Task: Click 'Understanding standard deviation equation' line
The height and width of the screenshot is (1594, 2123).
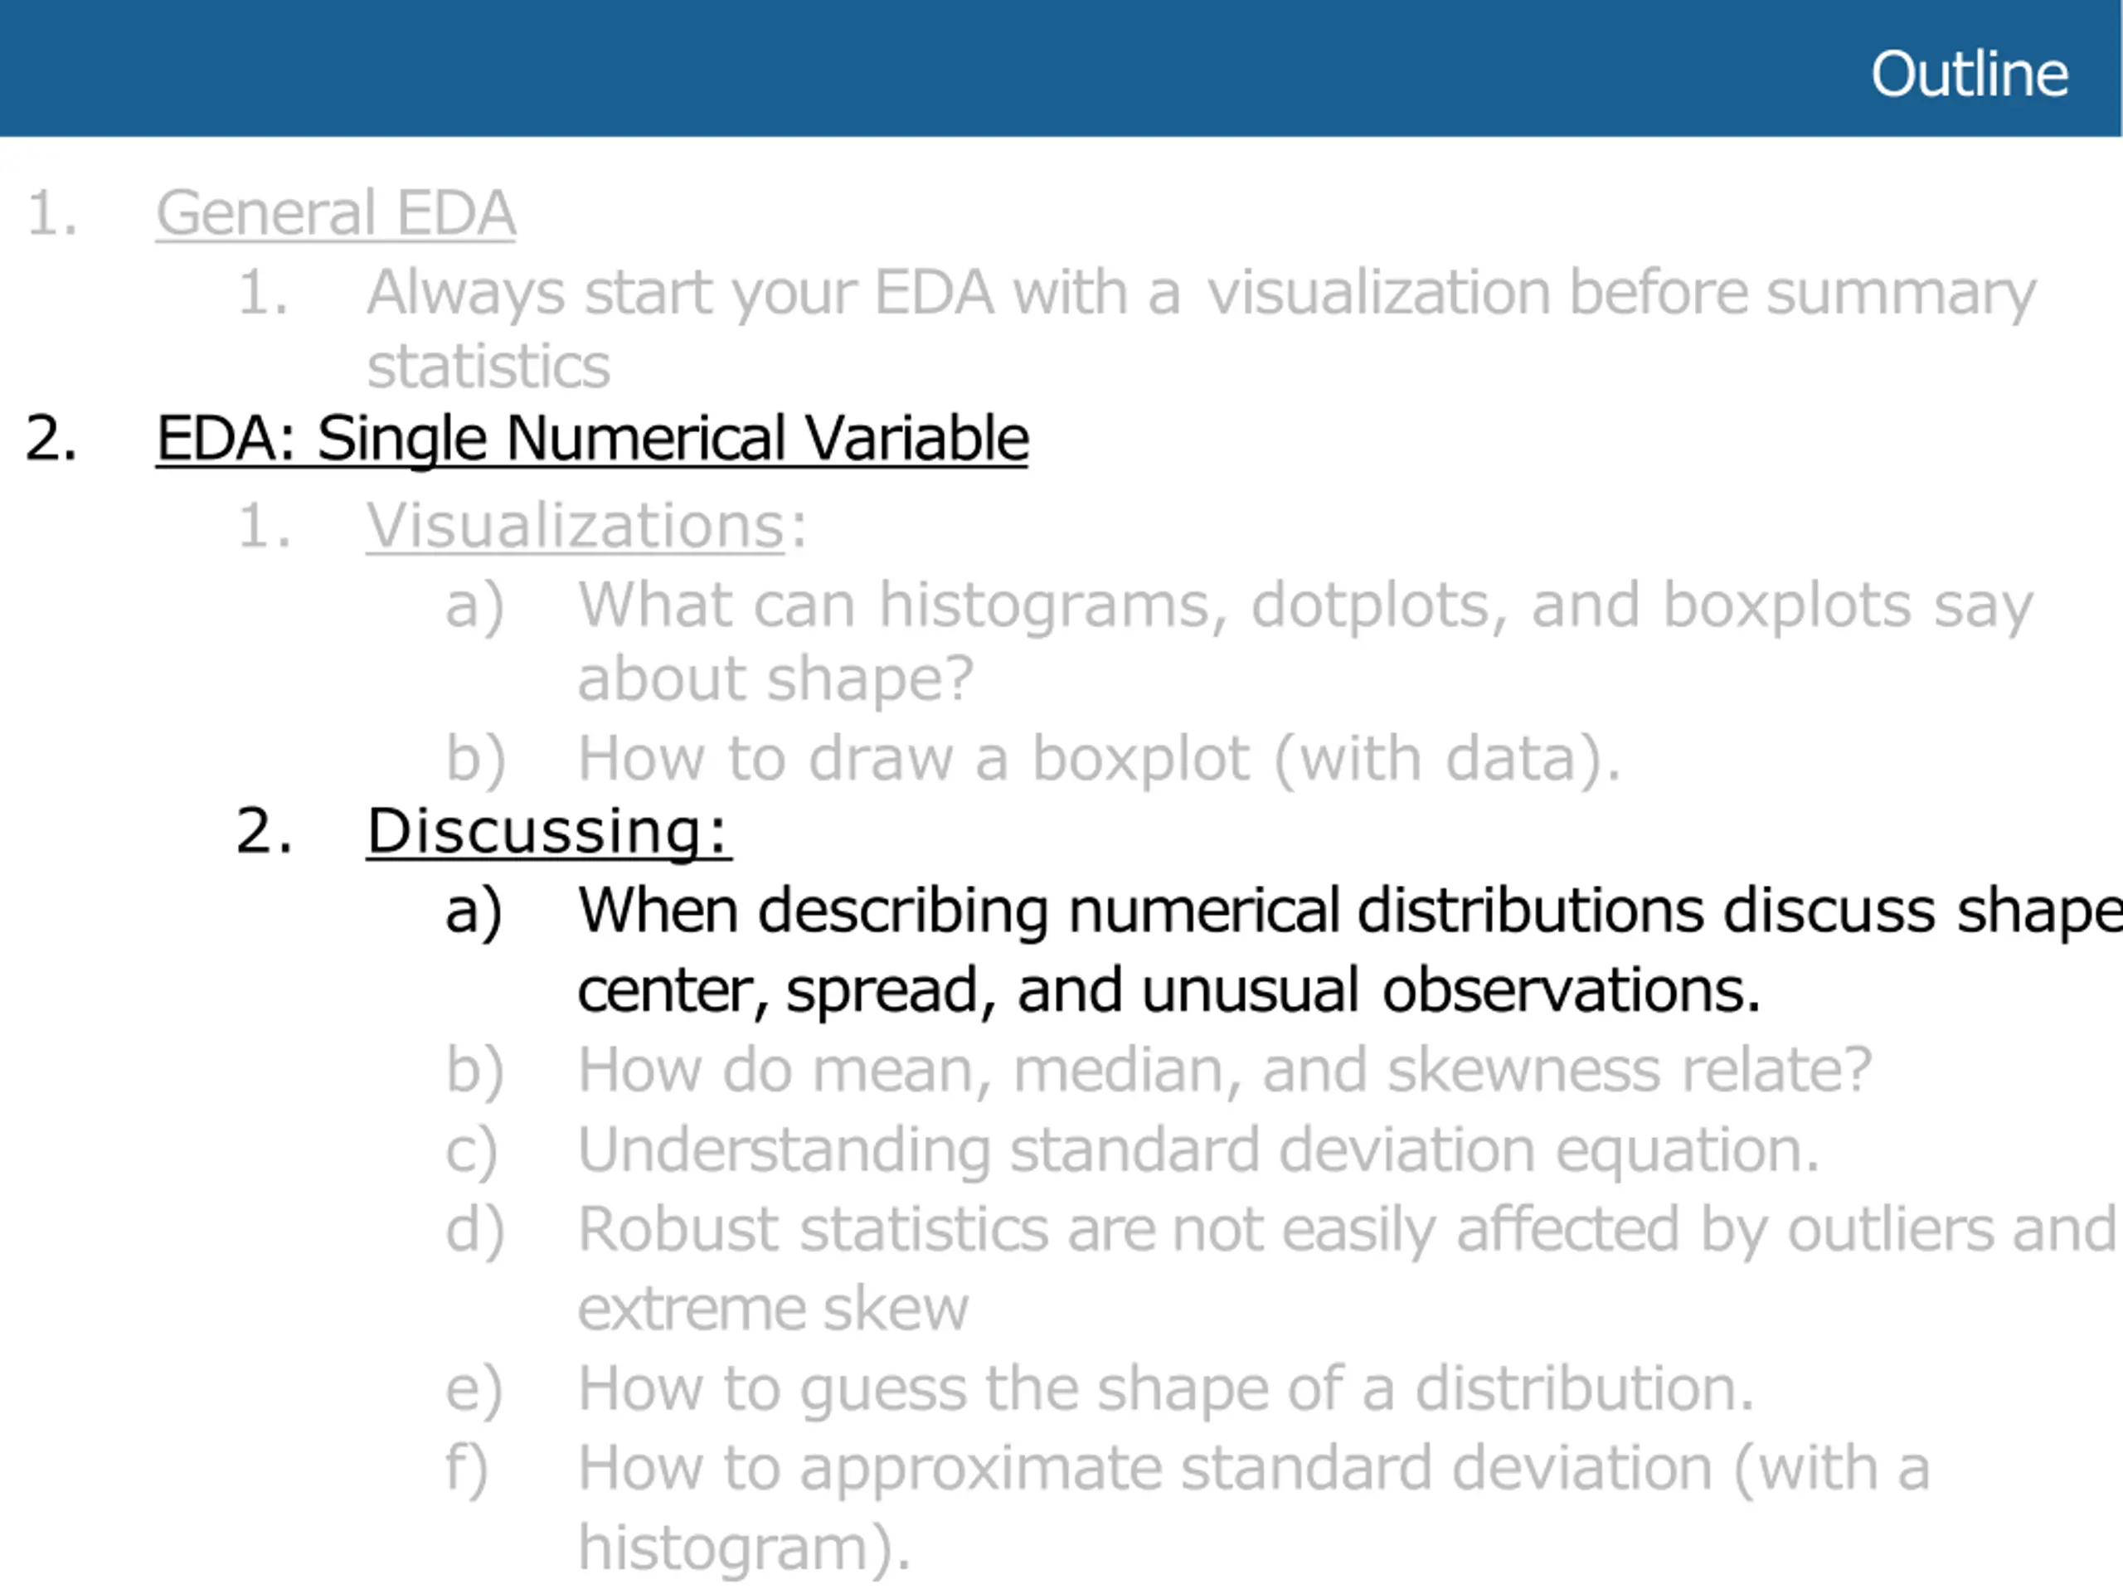Action: click(x=1198, y=1149)
